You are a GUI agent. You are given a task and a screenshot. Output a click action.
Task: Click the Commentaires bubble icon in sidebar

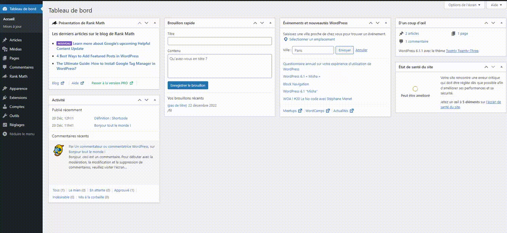tap(5, 67)
